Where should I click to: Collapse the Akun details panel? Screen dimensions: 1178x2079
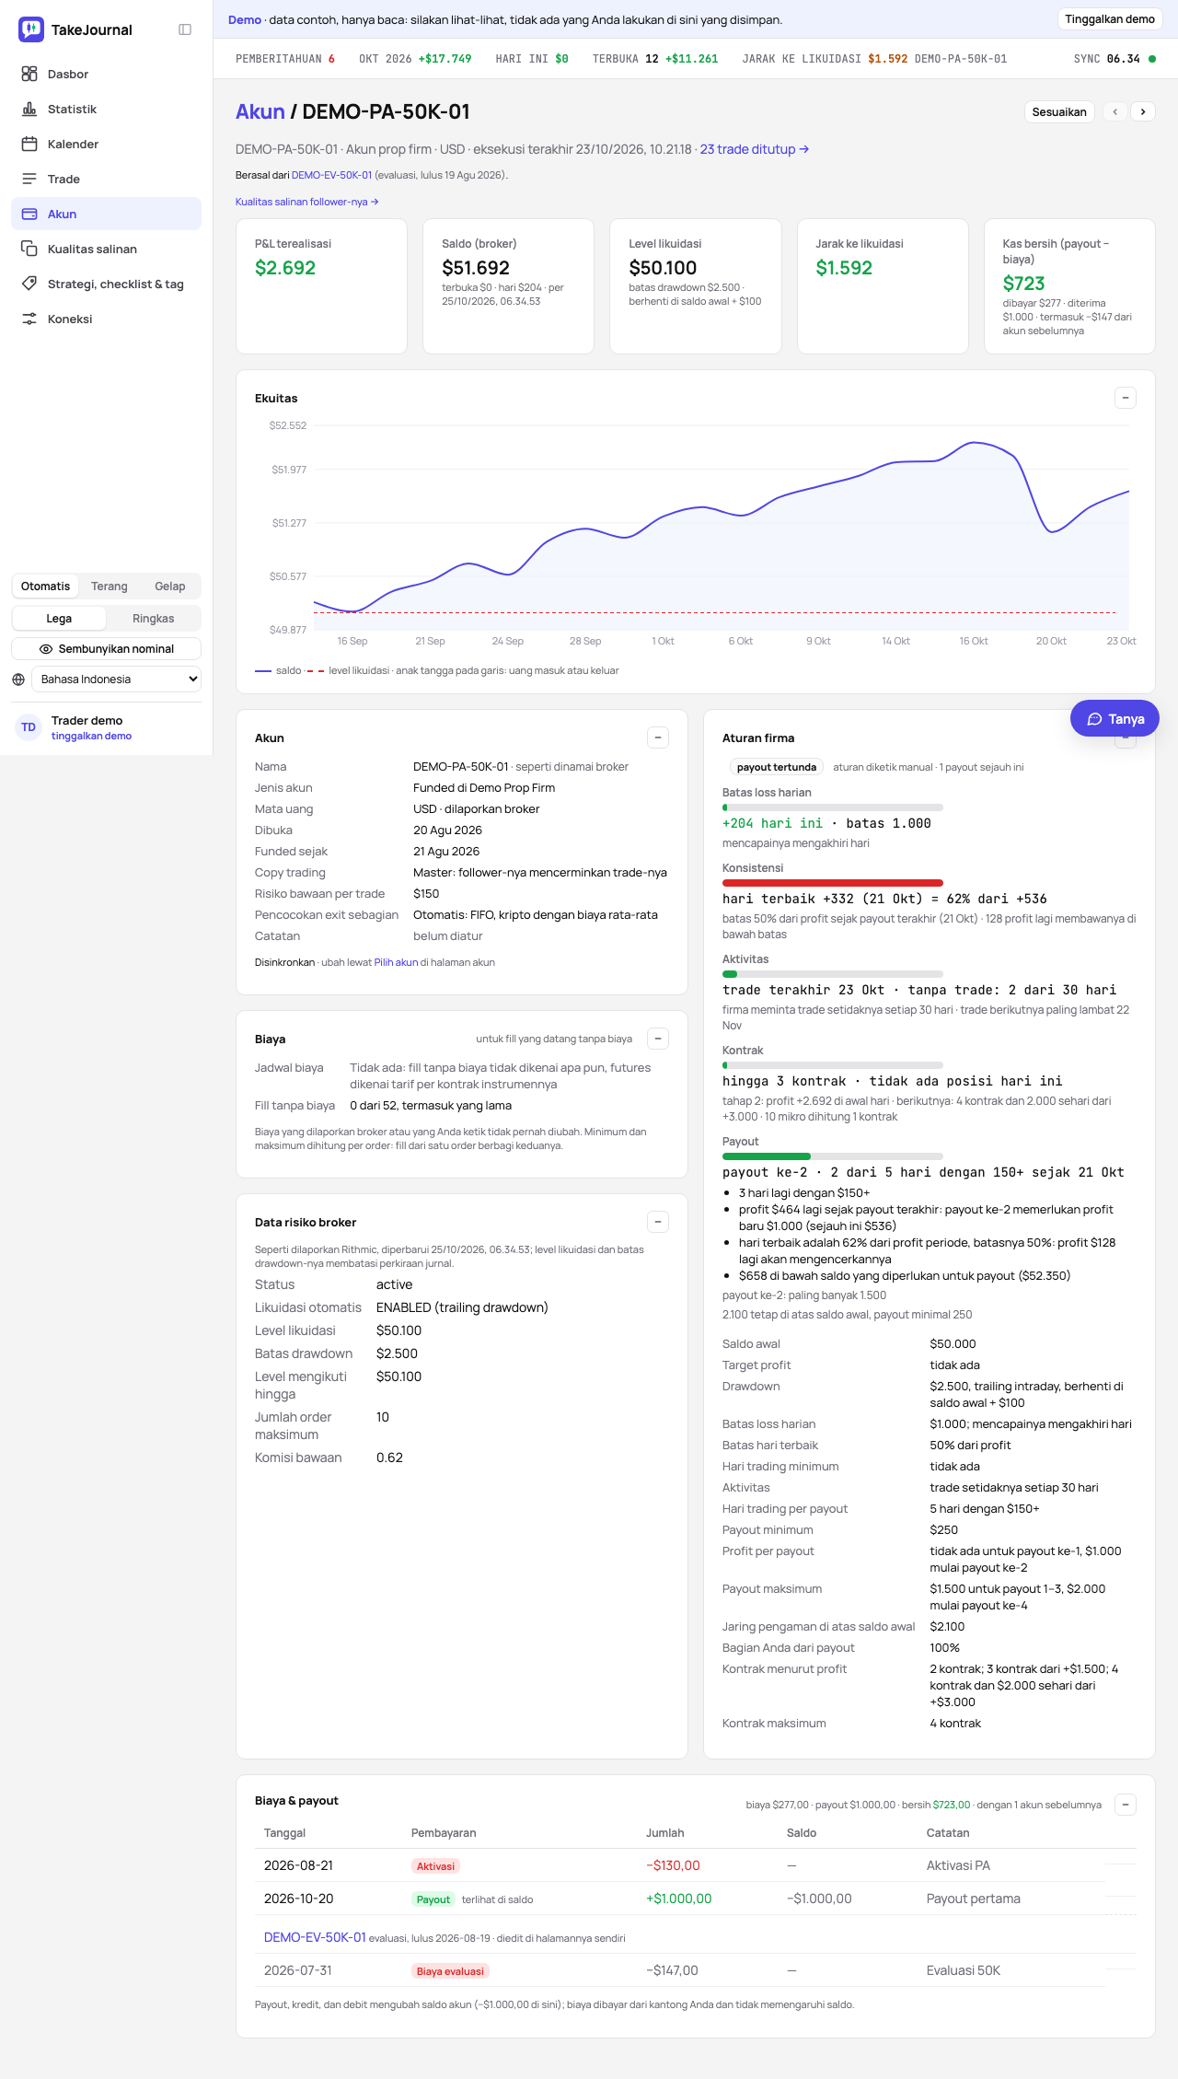[658, 738]
